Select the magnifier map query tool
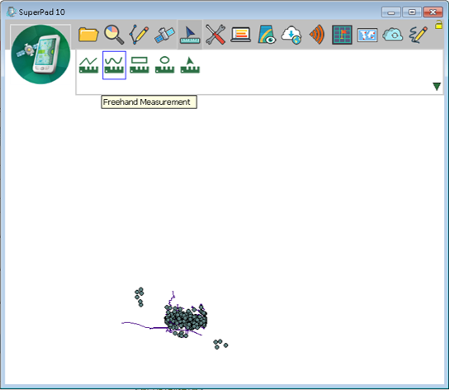 (114, 35)
